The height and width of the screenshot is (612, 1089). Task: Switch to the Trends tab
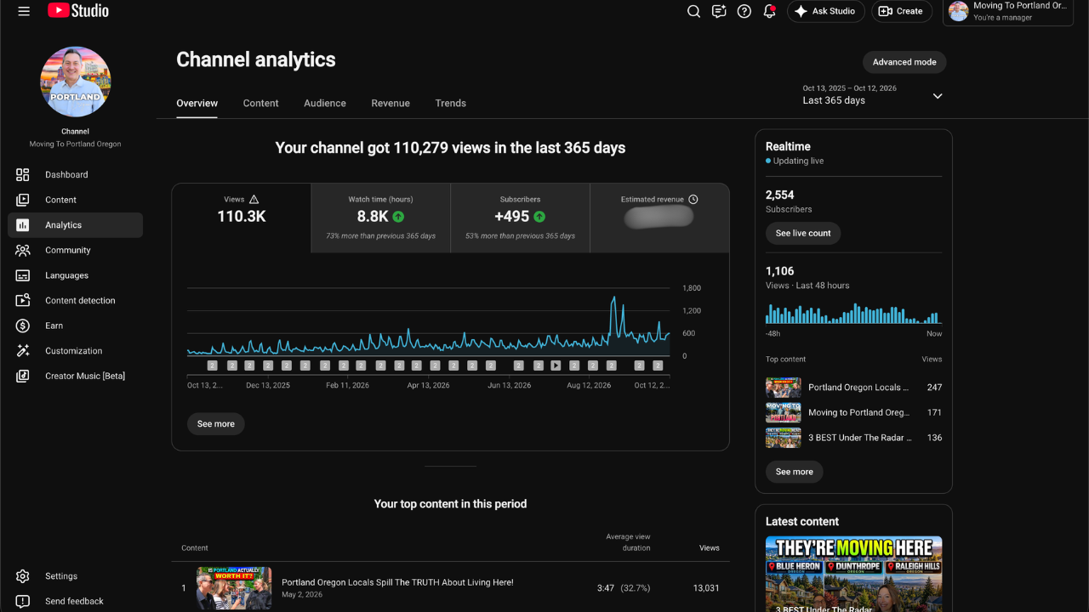click(450, 103)
